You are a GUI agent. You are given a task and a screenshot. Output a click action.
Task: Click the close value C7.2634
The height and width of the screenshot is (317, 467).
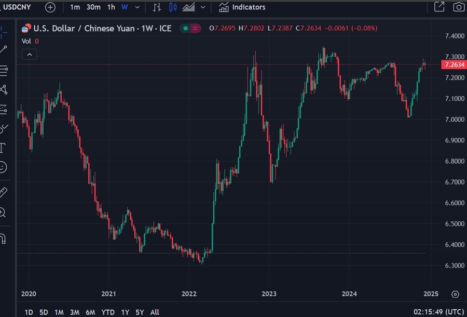pos(309,29)
